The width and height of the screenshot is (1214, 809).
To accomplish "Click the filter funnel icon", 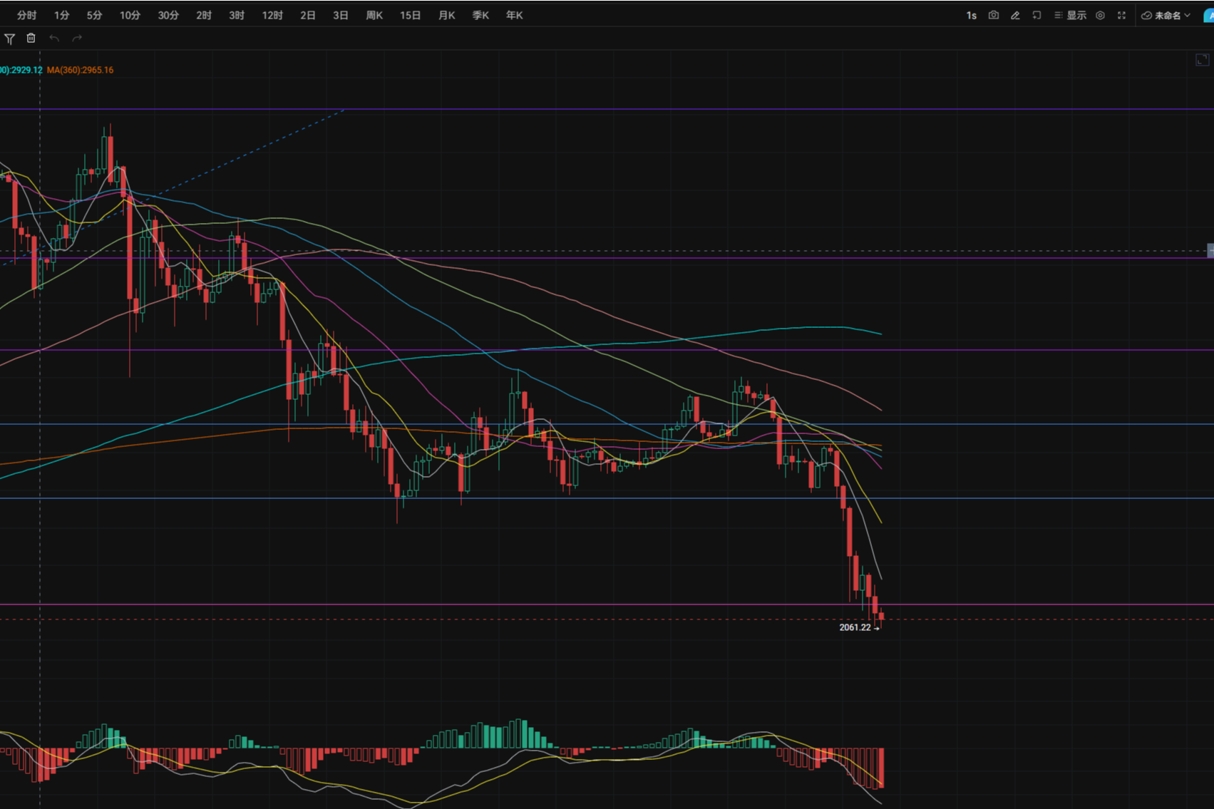I will pyautogui.click(x=9, y=38).
